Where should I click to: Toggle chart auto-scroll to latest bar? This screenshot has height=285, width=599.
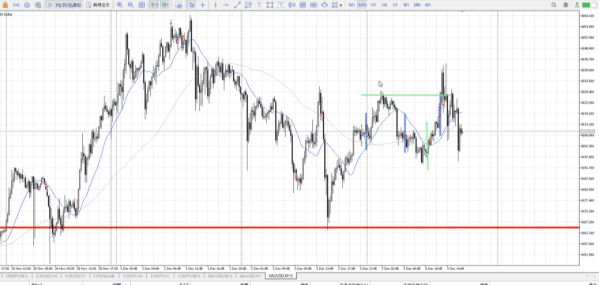pos(155,5)
